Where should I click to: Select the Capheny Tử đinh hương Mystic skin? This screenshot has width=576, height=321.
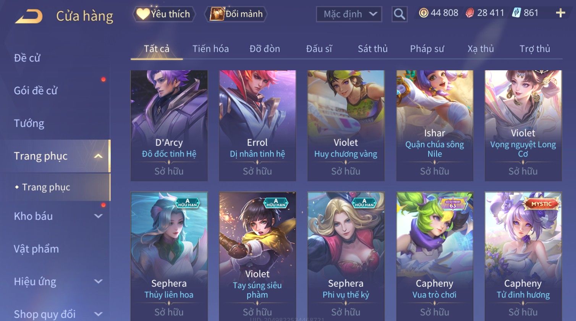(523, 256)
